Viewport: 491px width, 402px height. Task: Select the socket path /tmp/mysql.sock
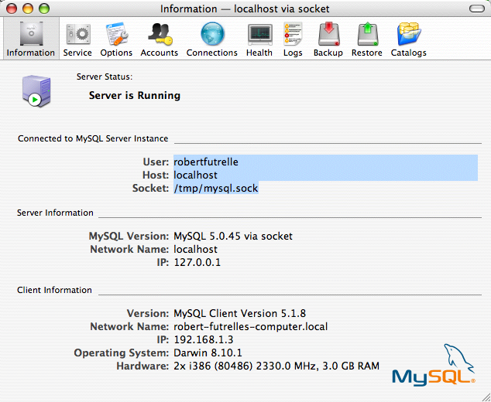[216, 188]
